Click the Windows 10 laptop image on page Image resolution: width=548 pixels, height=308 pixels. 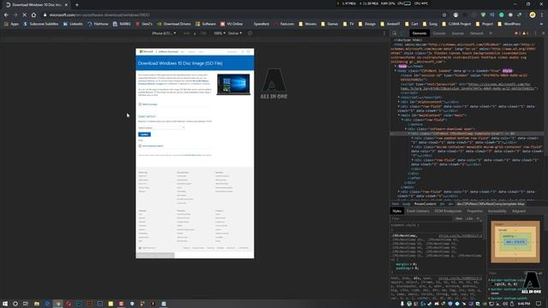(234, 84)
